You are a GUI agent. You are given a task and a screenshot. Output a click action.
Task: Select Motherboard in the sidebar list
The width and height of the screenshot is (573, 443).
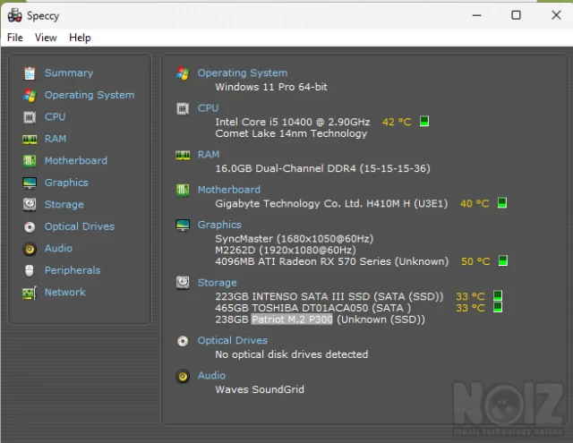tap(76, 161)
